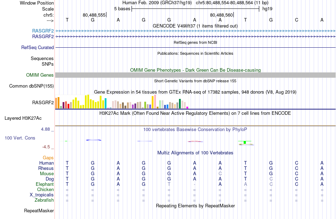Click 'Short Genetic Variants from dbSNP release 155'
This screenshot has height=219, width=336.
(x=195, y=81)
